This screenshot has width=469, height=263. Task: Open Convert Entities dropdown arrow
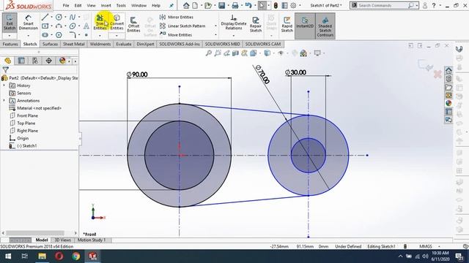click(x=117, y=36)
